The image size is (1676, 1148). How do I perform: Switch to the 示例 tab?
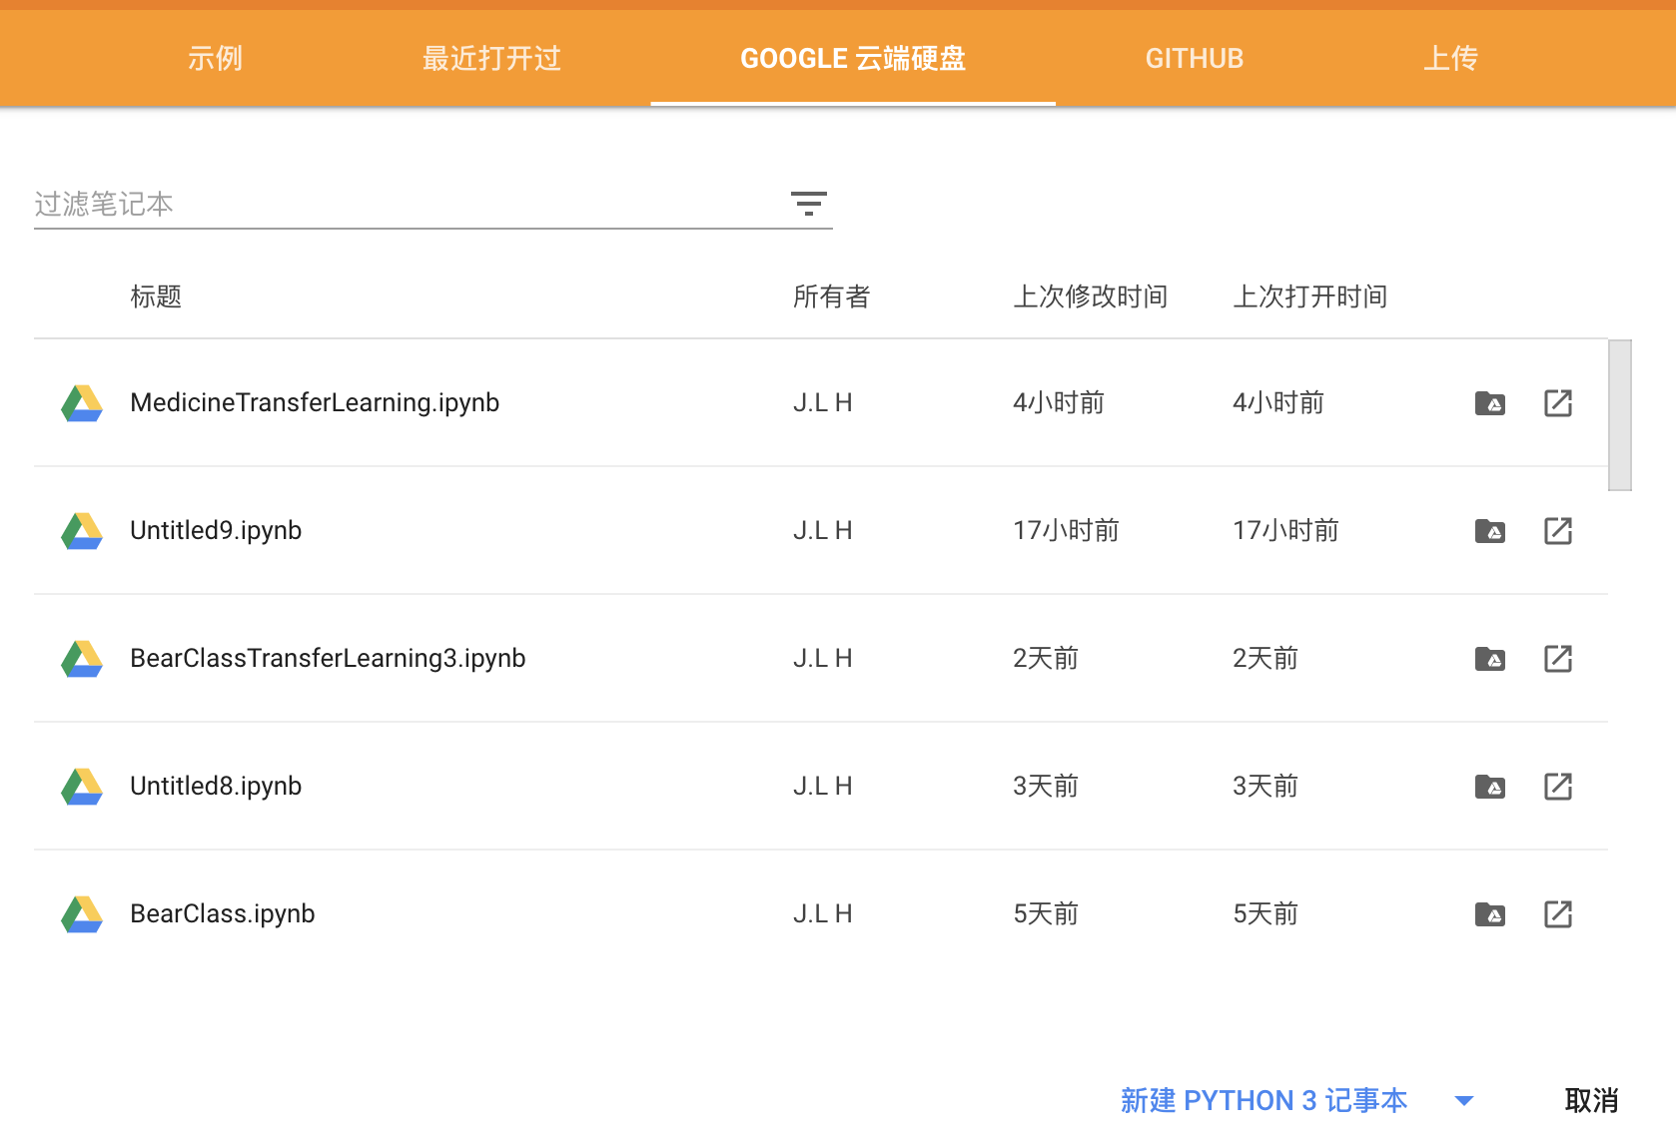click(x=215, y=58)
